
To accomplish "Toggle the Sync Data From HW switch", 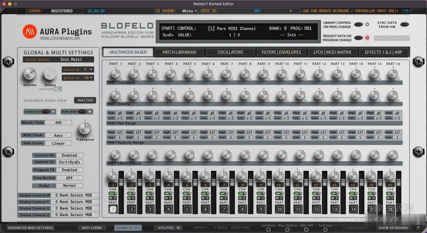I will tap(404, 25).
